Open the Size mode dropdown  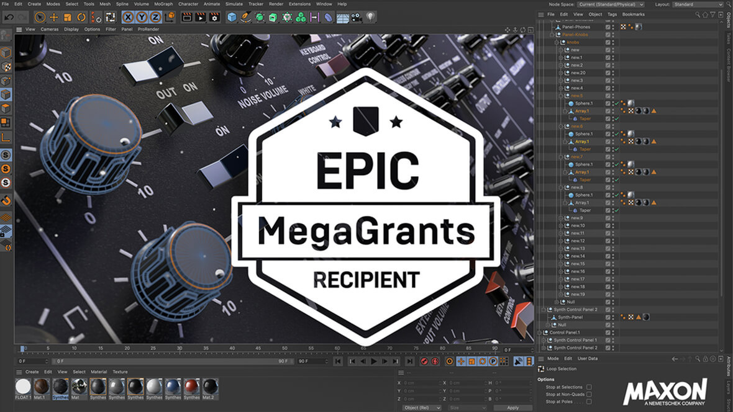click(467, 408)
